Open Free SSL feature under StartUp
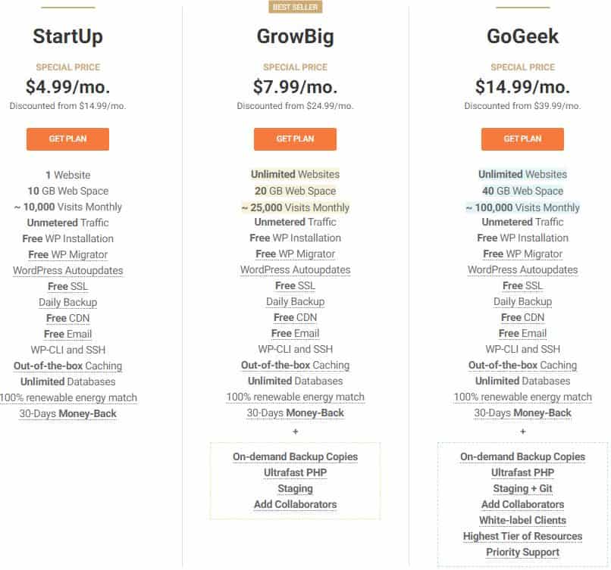 [x=67, y=286]
